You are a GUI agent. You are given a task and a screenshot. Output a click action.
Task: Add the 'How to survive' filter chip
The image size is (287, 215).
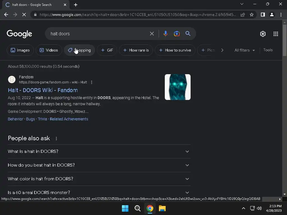pos(175,50)
